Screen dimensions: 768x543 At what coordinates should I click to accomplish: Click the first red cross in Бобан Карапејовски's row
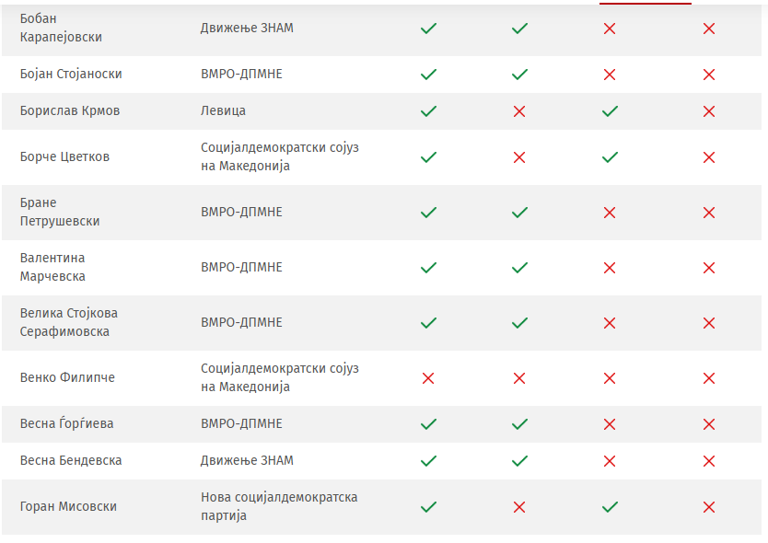point(610,29)
